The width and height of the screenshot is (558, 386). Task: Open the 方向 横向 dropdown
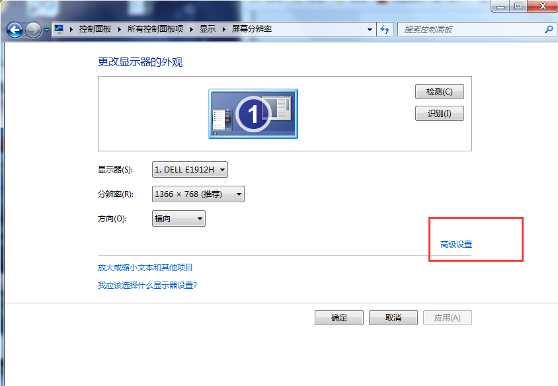coord(179,218)
